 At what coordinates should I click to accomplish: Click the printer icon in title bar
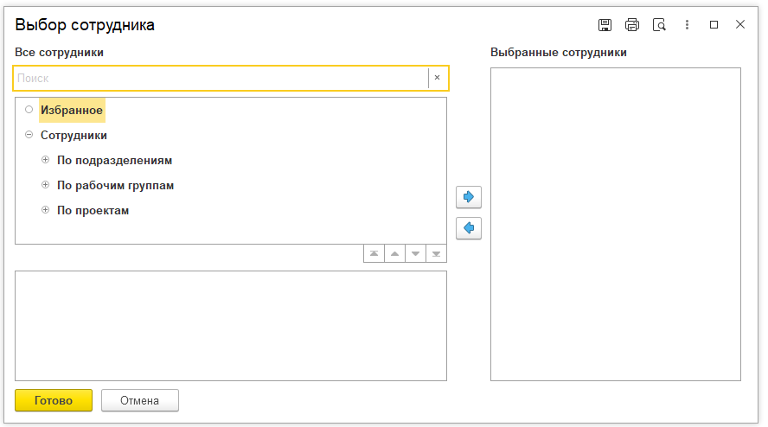click(x=632, y=25)
